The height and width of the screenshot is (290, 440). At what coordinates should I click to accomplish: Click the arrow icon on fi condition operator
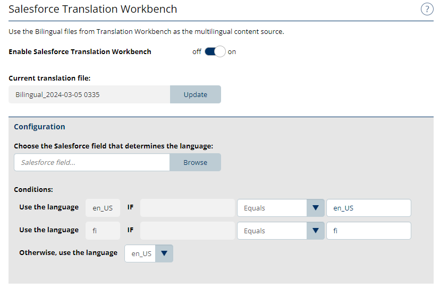[316, 231]
